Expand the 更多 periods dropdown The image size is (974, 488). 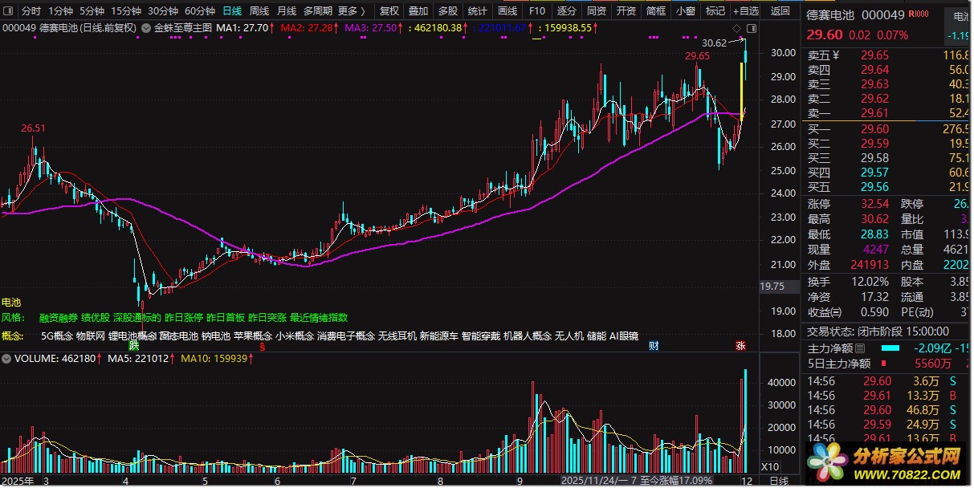352,11
